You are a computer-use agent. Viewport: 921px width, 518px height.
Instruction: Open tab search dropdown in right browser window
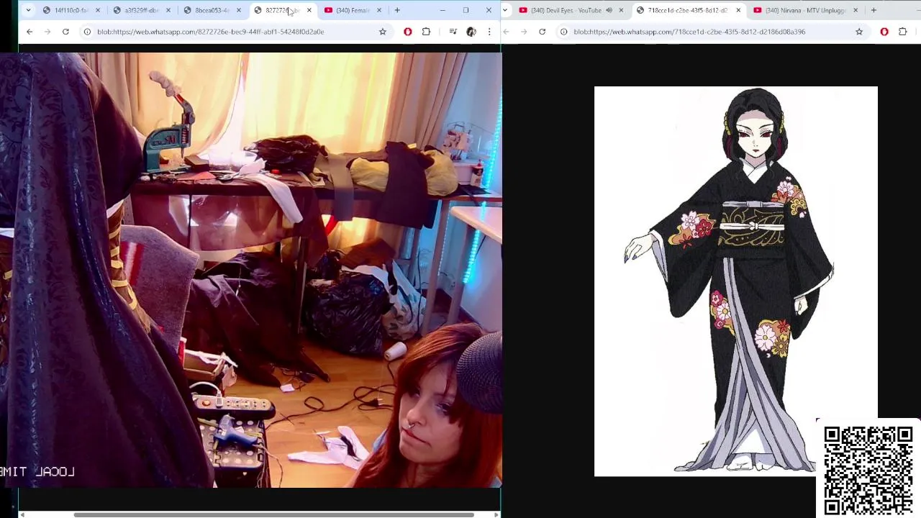[506, 10]
